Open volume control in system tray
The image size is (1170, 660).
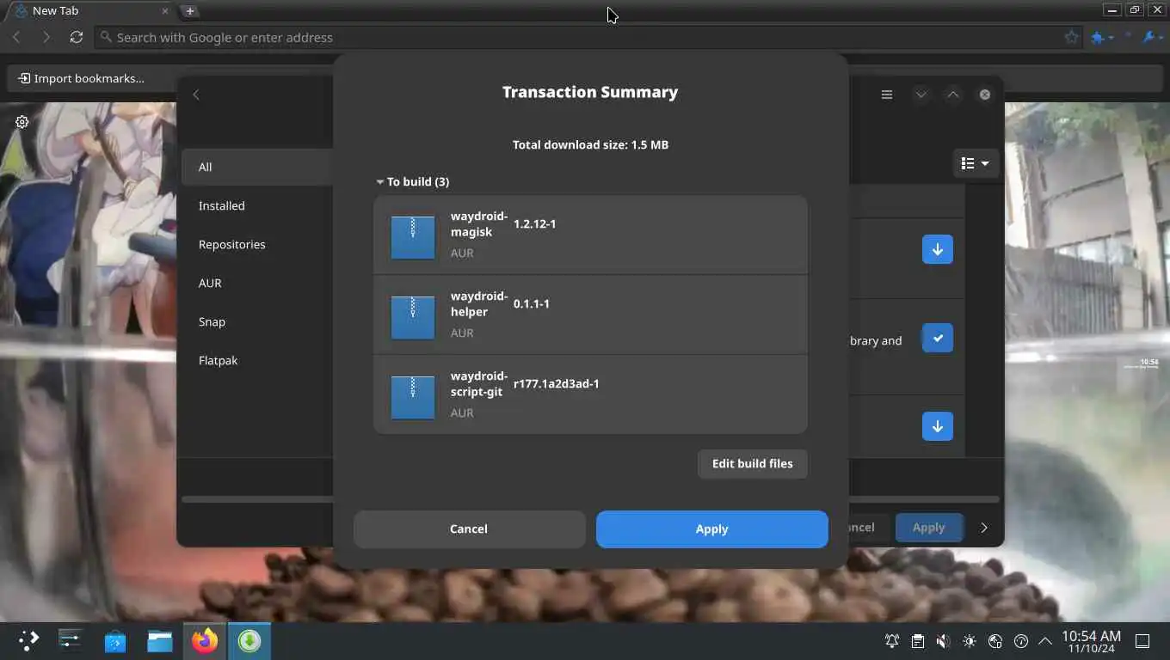[944, 641]
